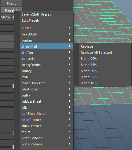
Task: Click the Show button
Action: pyautogui.click(x=6, y=17)
